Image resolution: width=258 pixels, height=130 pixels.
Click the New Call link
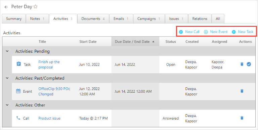pos(192,32)
